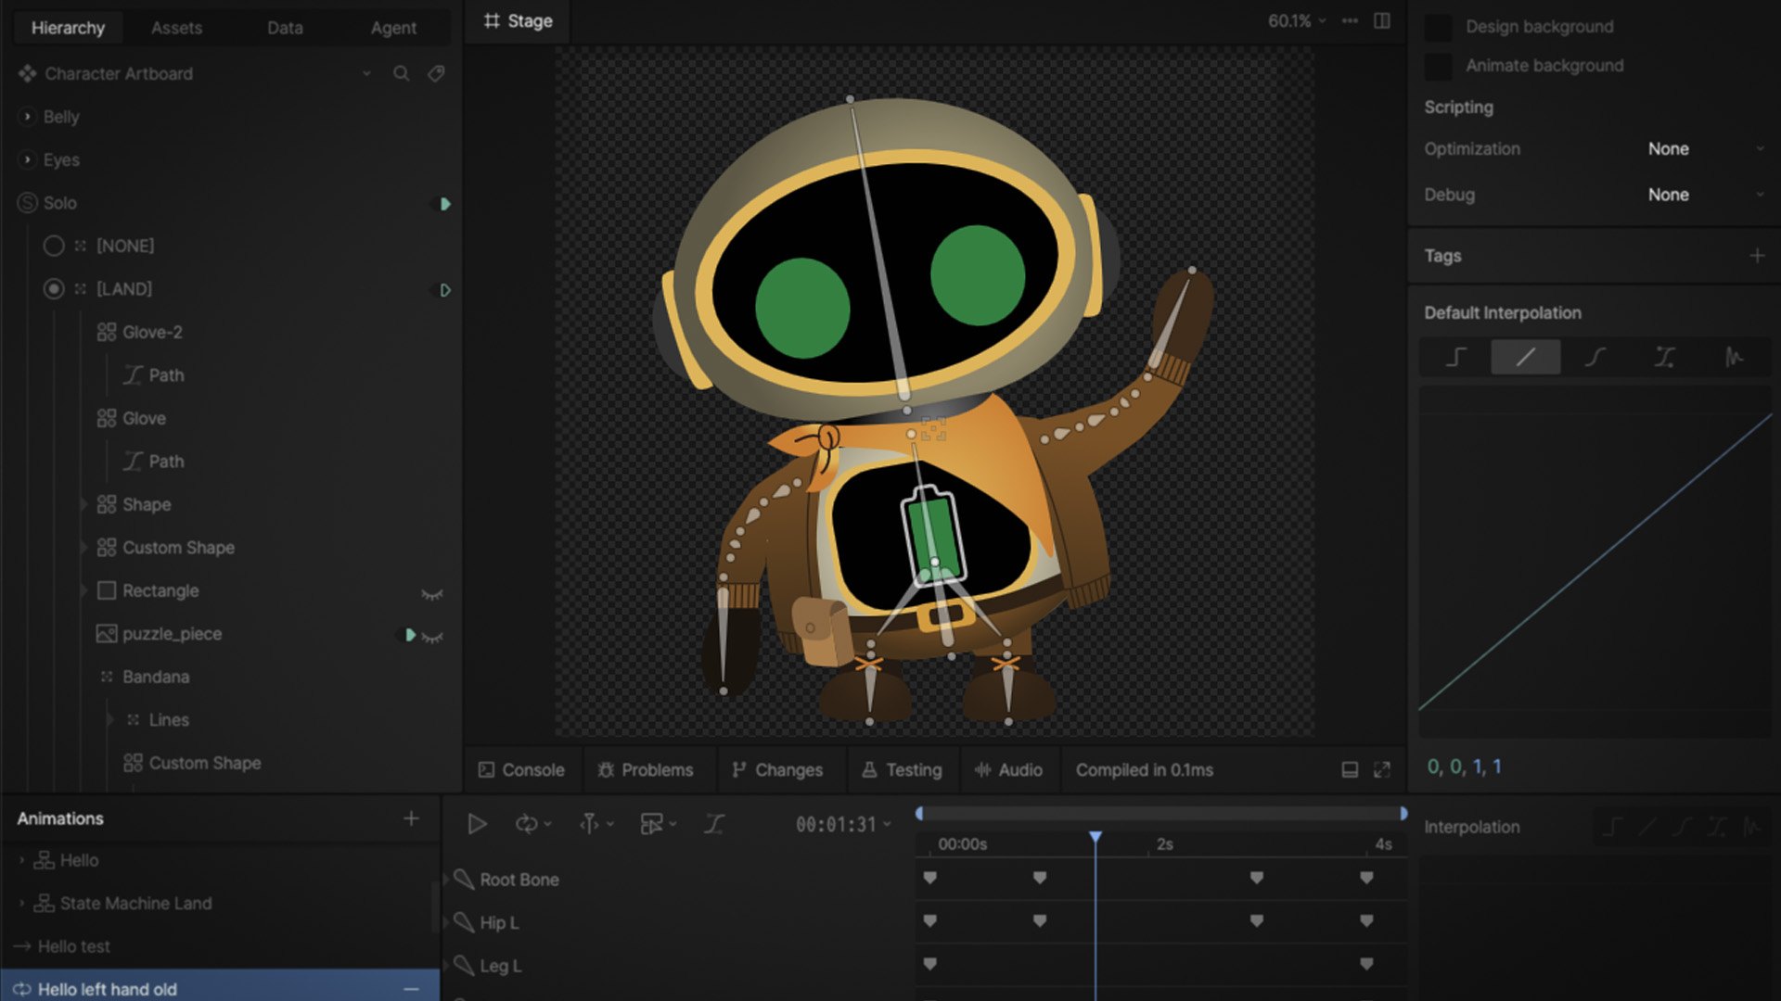Click the add animation plus icon
This screenshot has width=1781, height=1001.
pyautogui.click(x=411, y=818)
